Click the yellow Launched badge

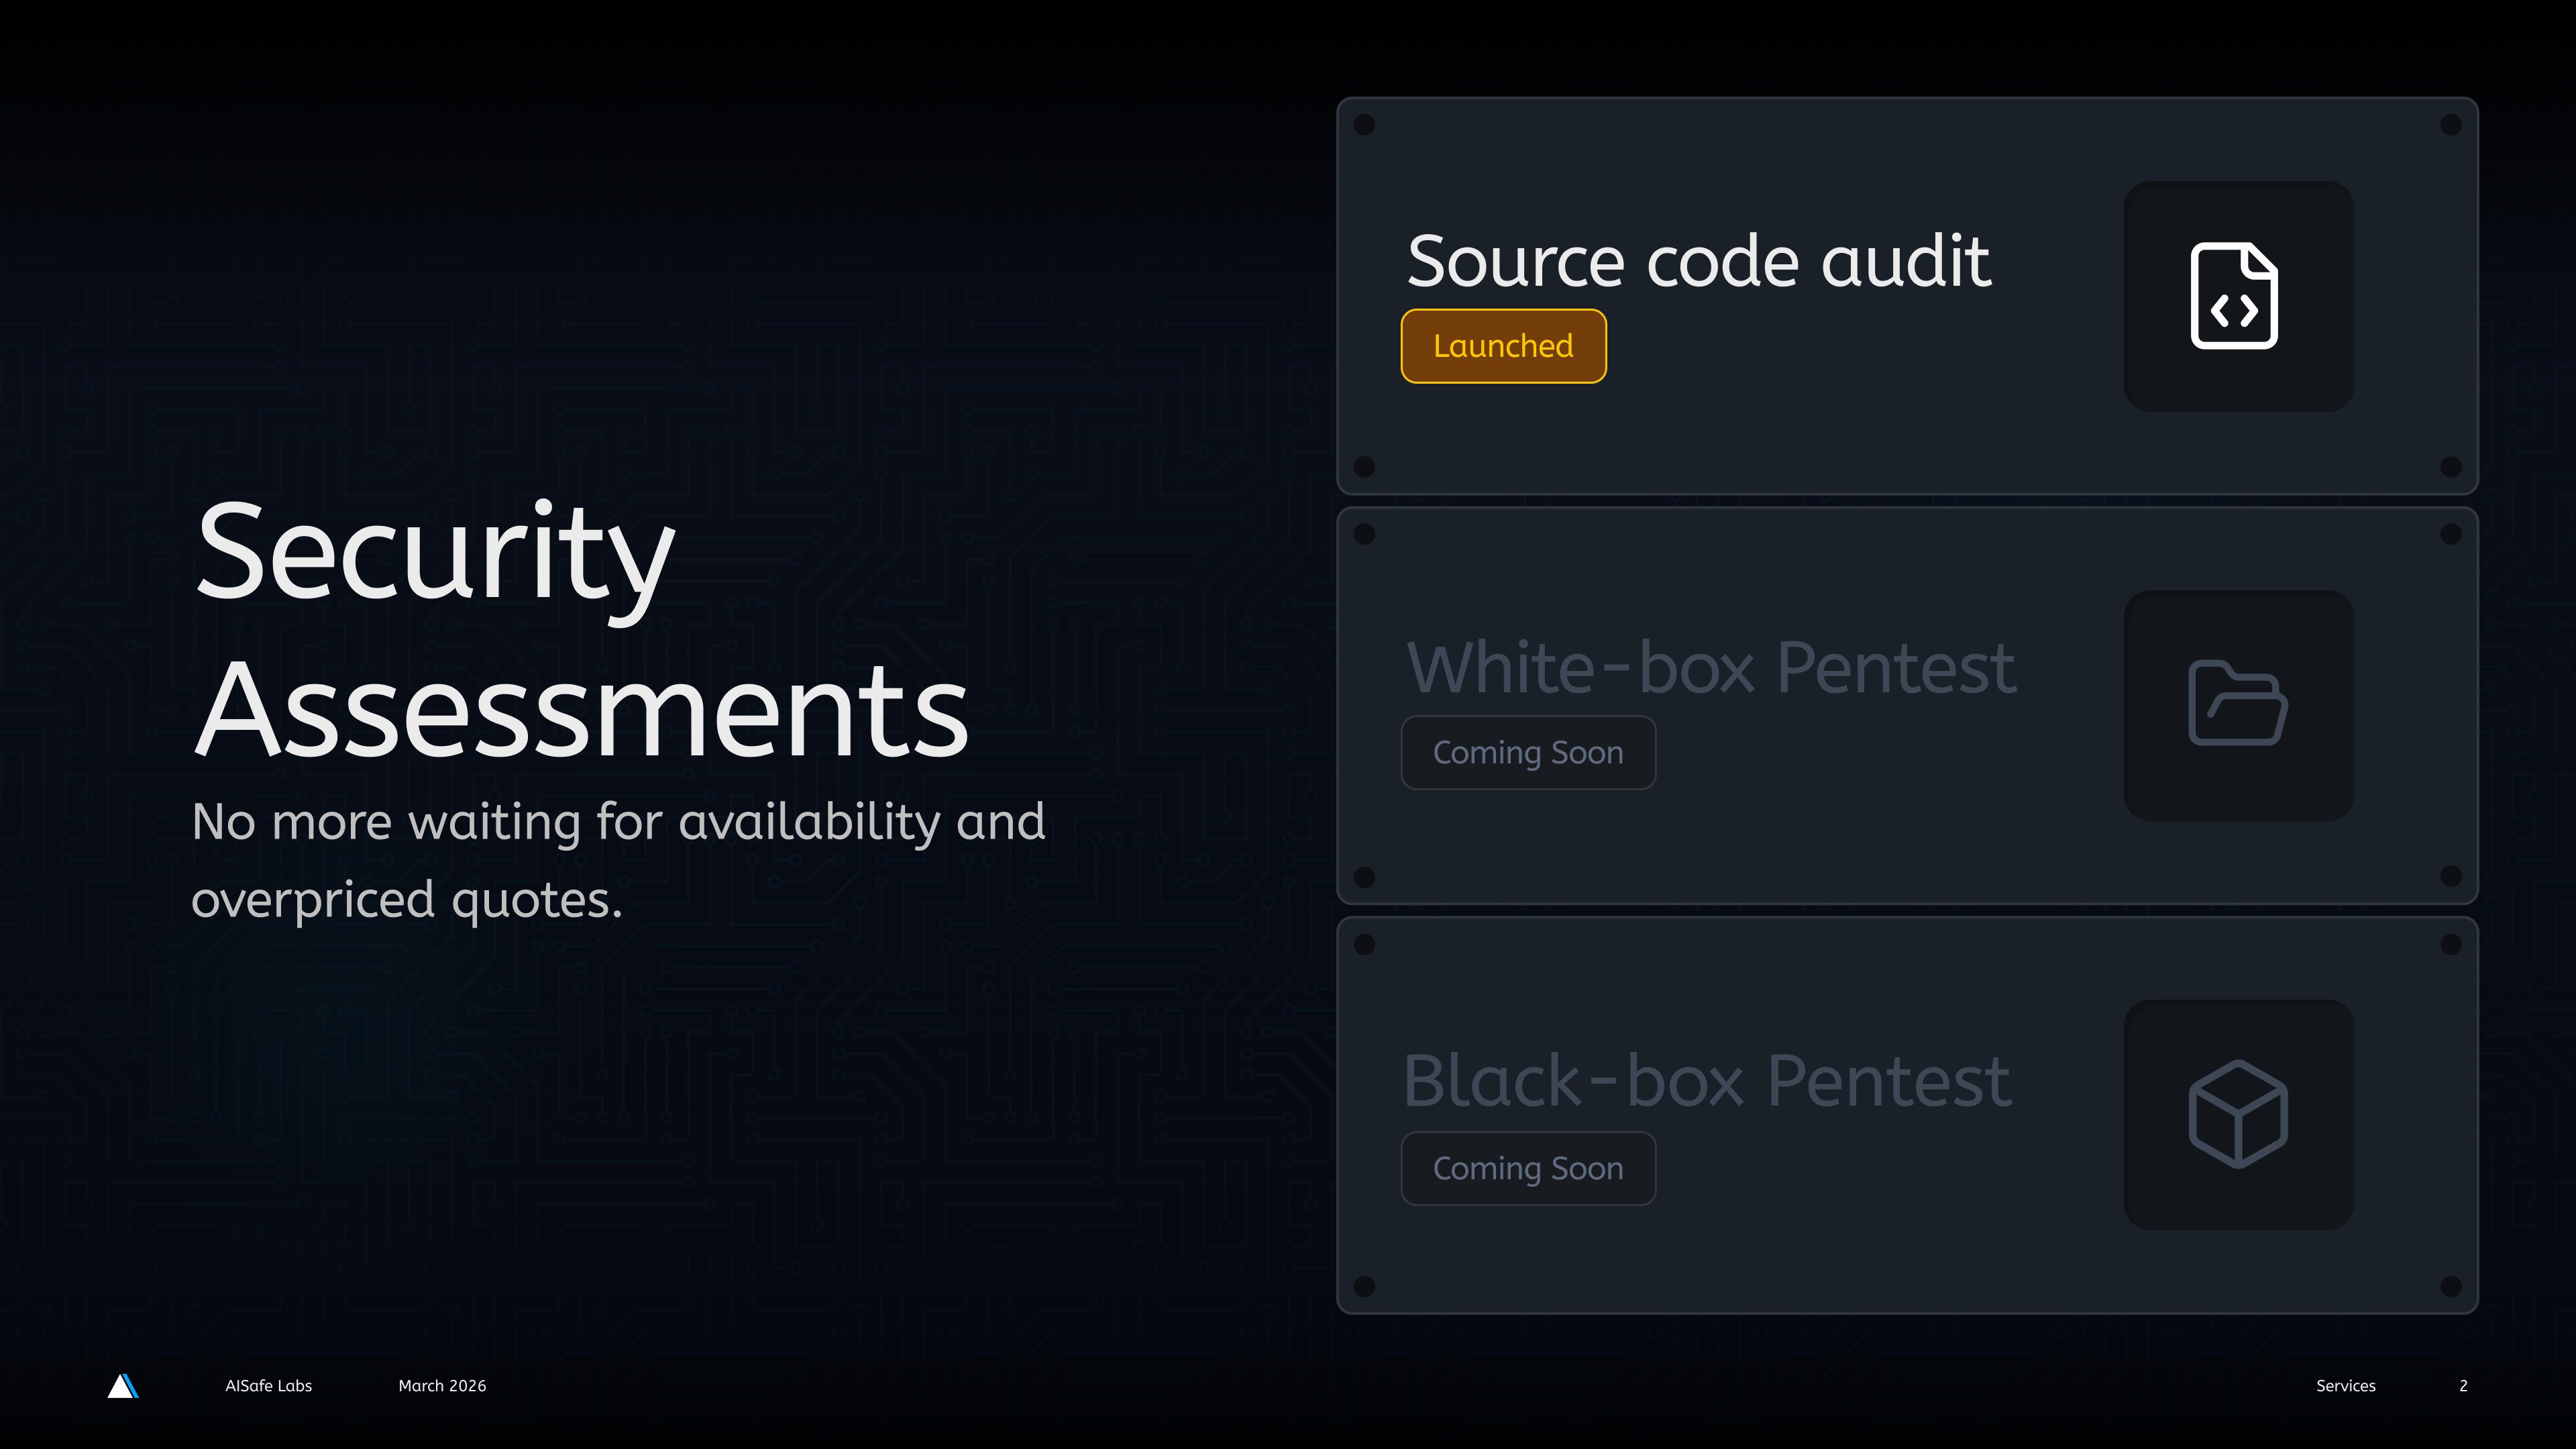[x=1503, y=346]
